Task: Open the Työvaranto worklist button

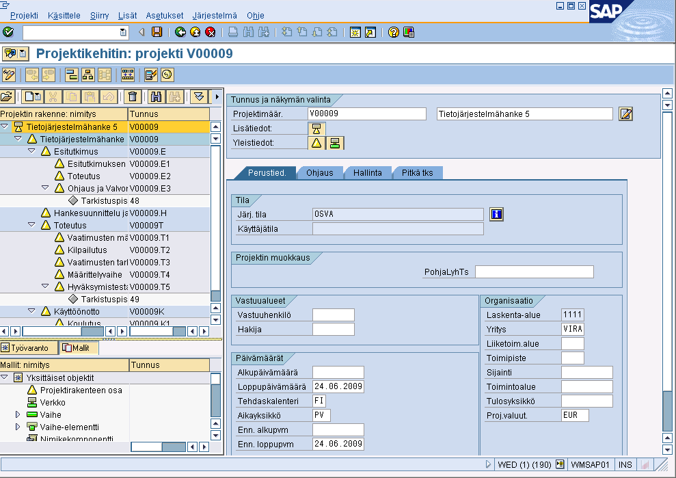Action: [x=29, y=347]
